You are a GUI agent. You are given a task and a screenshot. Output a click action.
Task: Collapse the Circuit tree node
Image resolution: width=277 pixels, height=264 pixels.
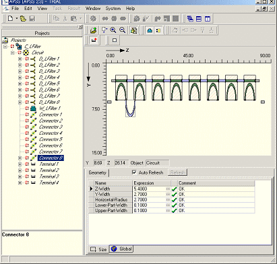click(x=13, y=53)
